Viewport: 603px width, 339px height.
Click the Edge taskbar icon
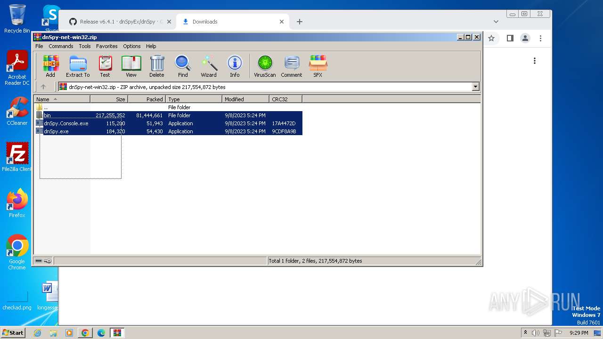pos(101,333)
